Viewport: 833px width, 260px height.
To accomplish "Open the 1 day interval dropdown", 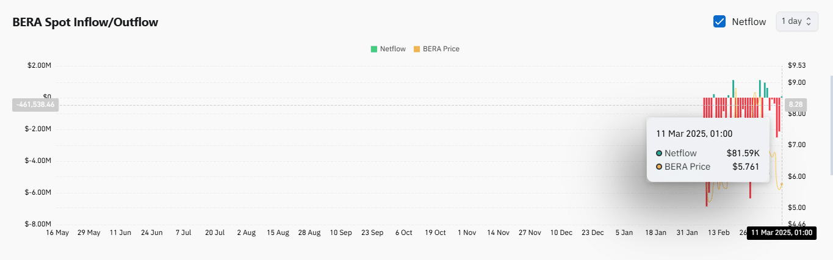I will [x=797, y=21].
